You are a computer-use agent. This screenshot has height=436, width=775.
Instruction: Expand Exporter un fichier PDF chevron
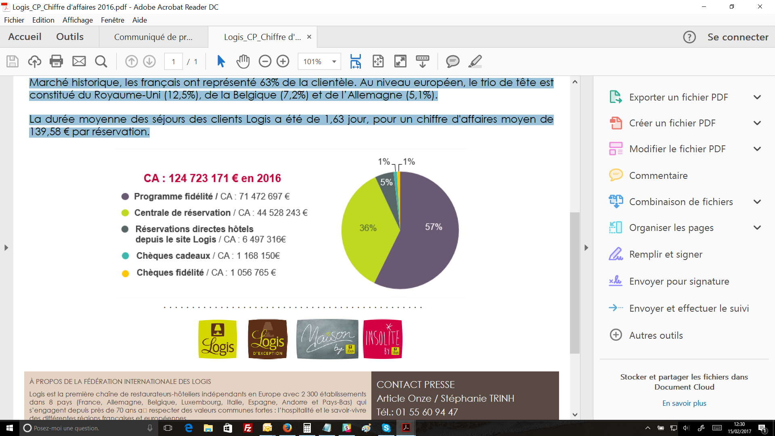coord(757,97)
